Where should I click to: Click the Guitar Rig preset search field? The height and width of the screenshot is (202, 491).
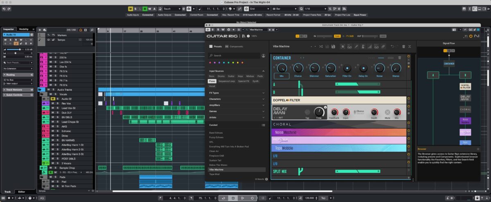point(234,56)
